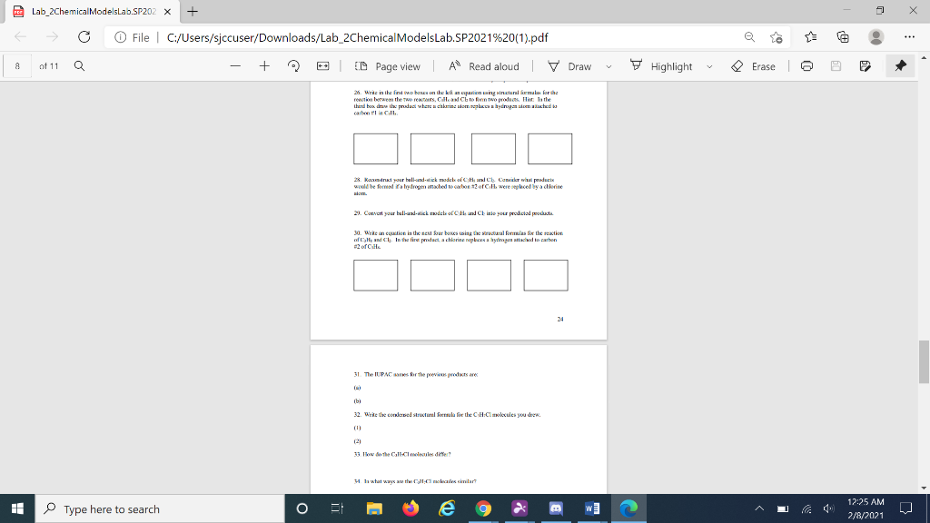Print the PDF document

[806, 65]
